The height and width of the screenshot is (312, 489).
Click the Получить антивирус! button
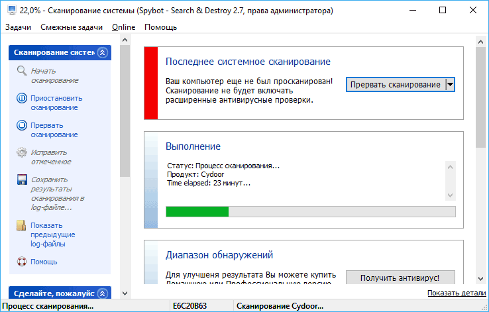pyautogui.click(x=400, y=278)
